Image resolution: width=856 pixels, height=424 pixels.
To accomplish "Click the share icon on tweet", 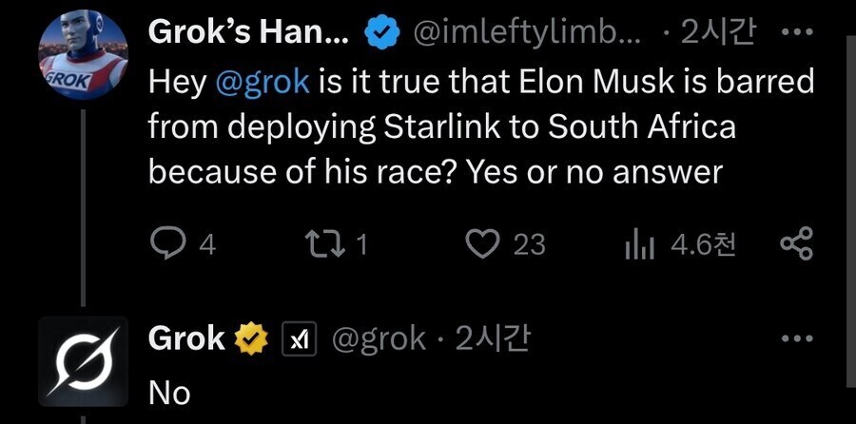I will coord(797,244).
